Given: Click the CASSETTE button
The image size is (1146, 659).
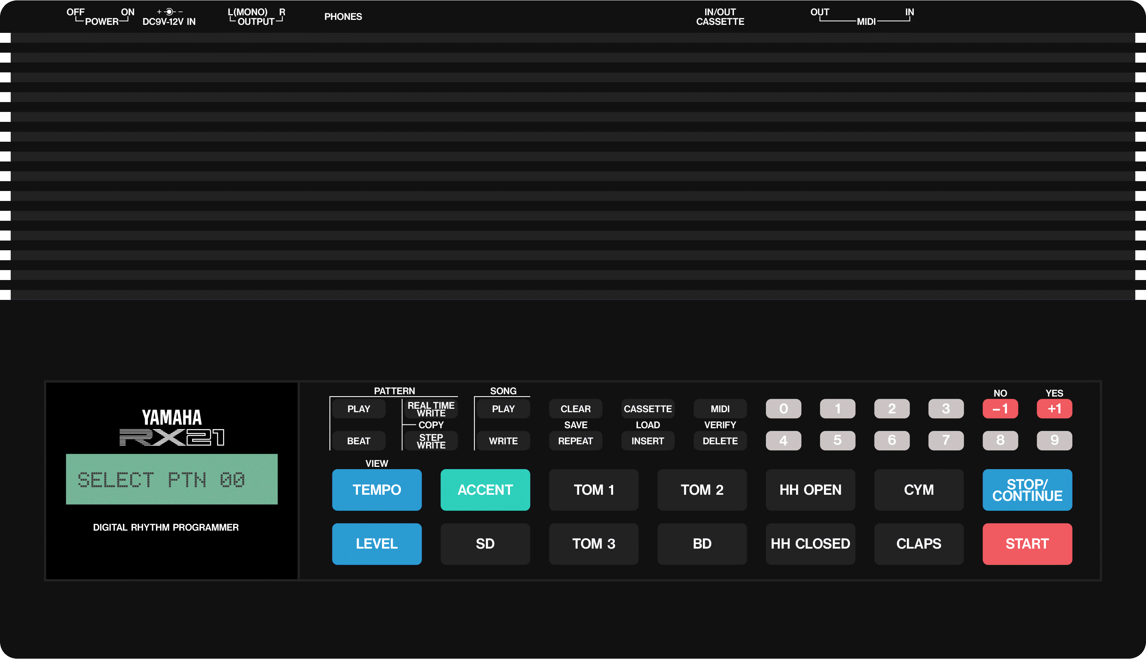Looking at the screenshot, I should pyautogui.click(x=648, y=409).
